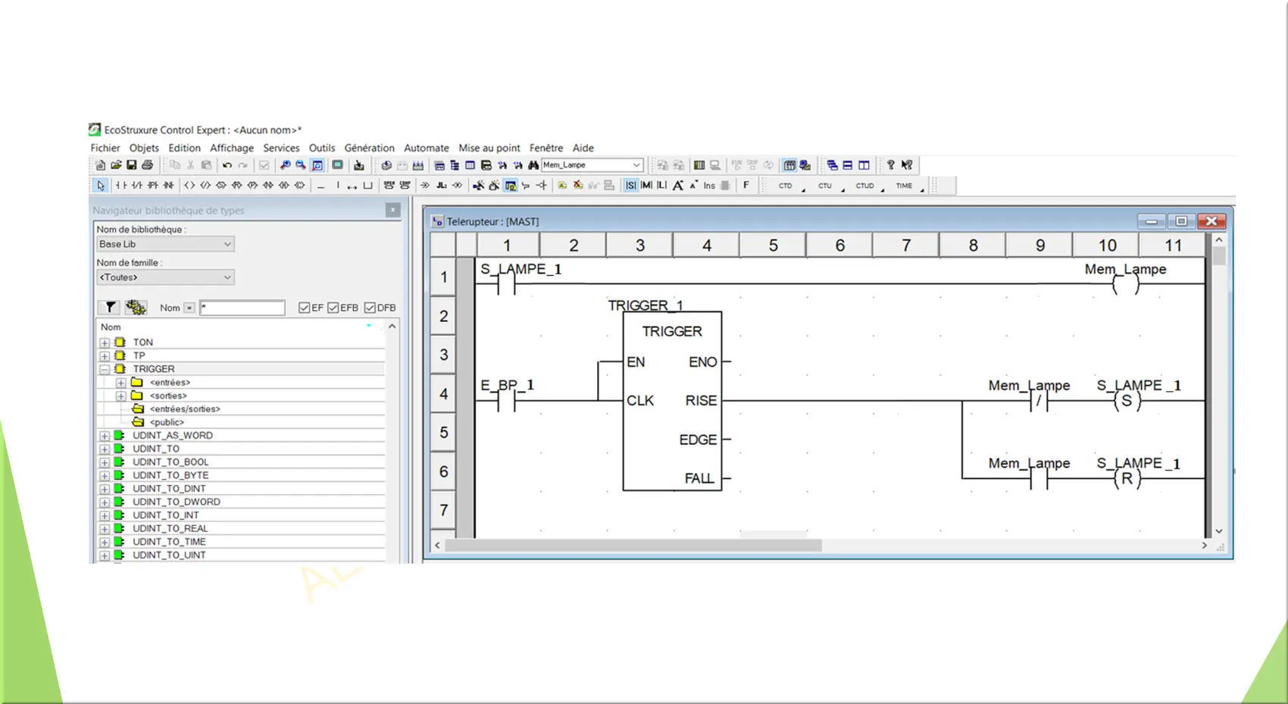The width and height of the screenshot is (1288, 704).
Task: Click the Zoom in magnifier
Action: [x=285, y=165]
